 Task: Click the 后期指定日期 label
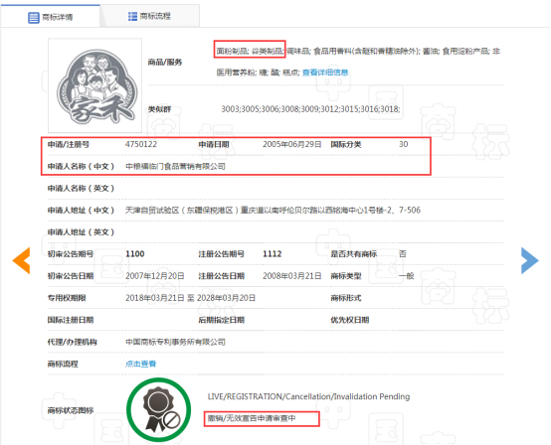tap(222, 320)
